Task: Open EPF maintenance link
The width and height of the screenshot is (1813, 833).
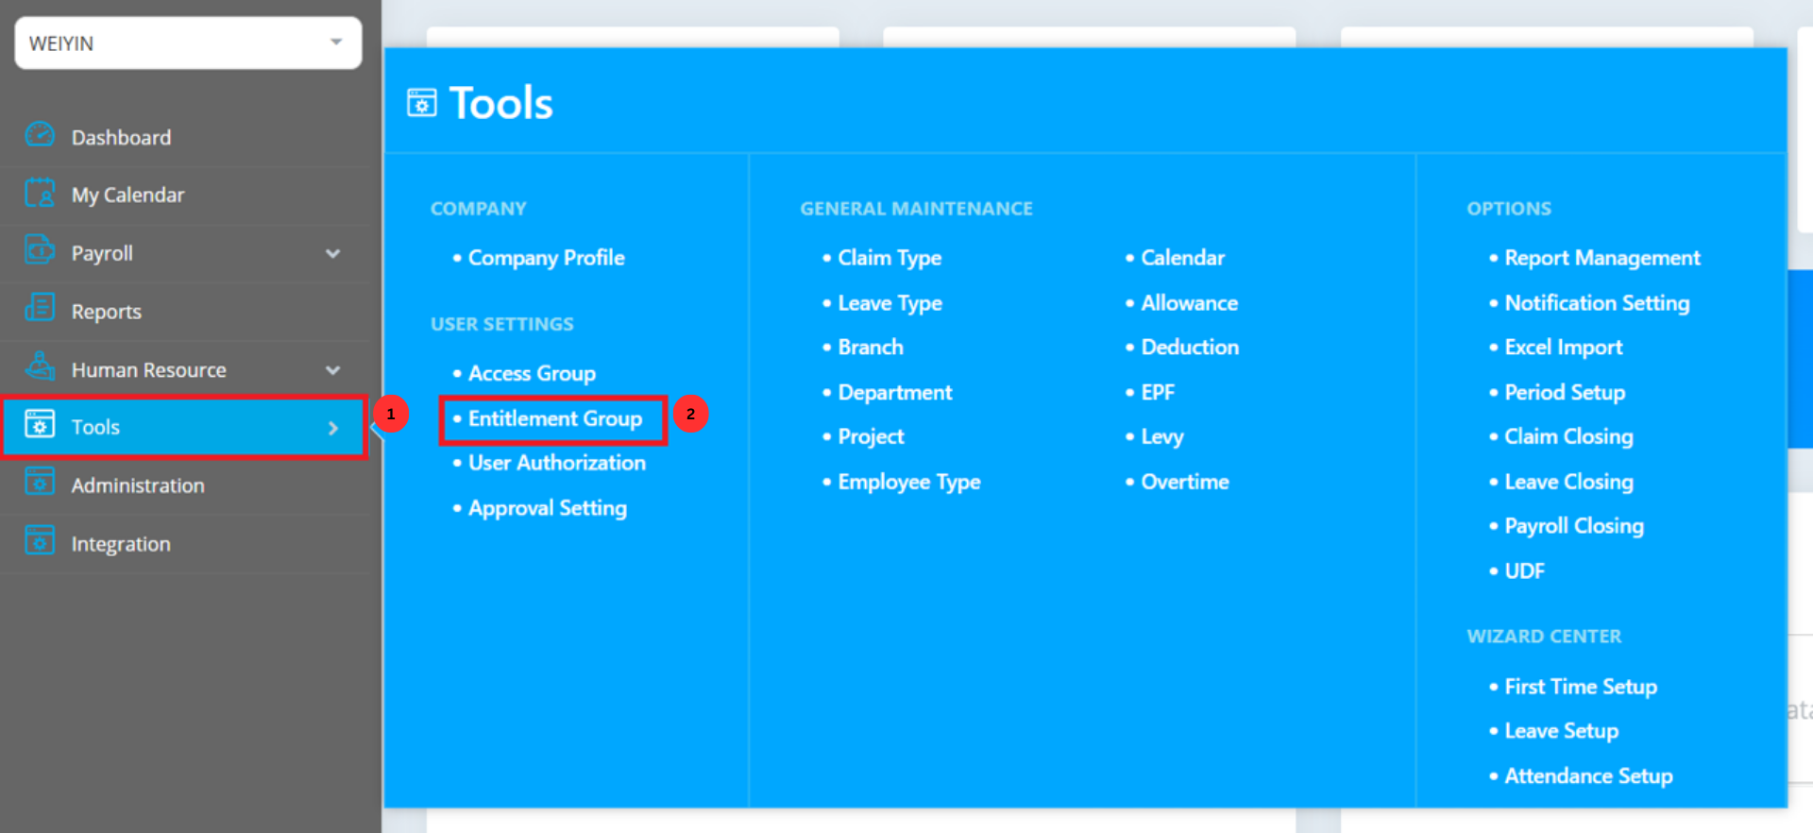Action: (1158, 392)
